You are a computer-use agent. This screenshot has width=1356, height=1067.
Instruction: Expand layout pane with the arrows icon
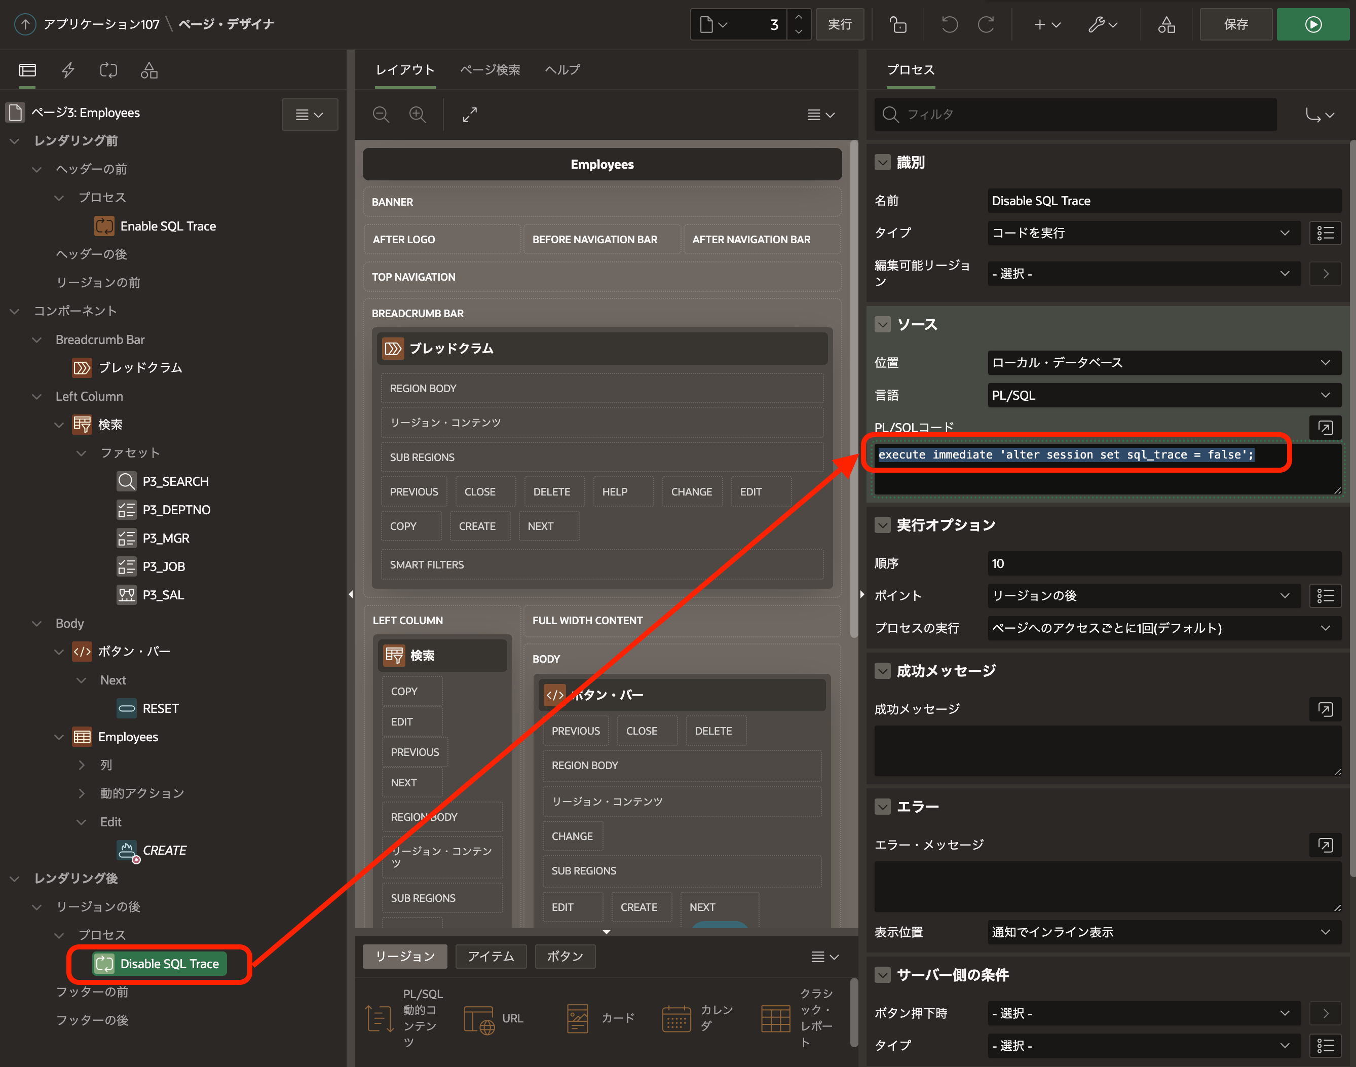pyautogui.click(x=470, y=115)
